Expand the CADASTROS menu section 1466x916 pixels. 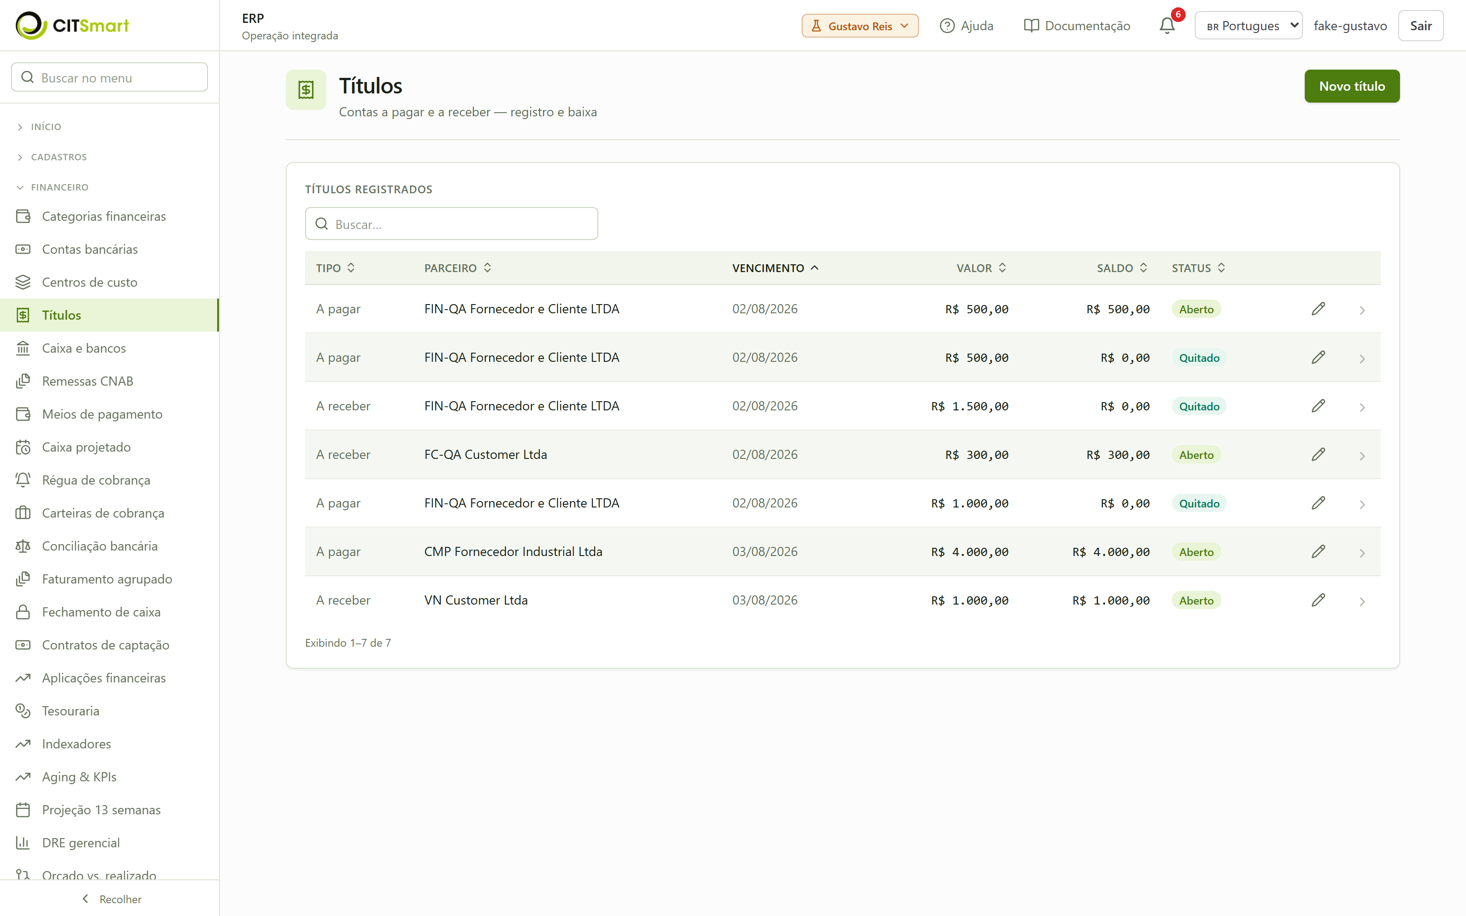click(59, 157)
